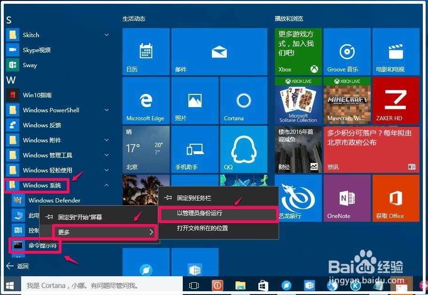Open the Microsoft Edge tile
The width and height of the screenshot is (428, 295).
146,100
